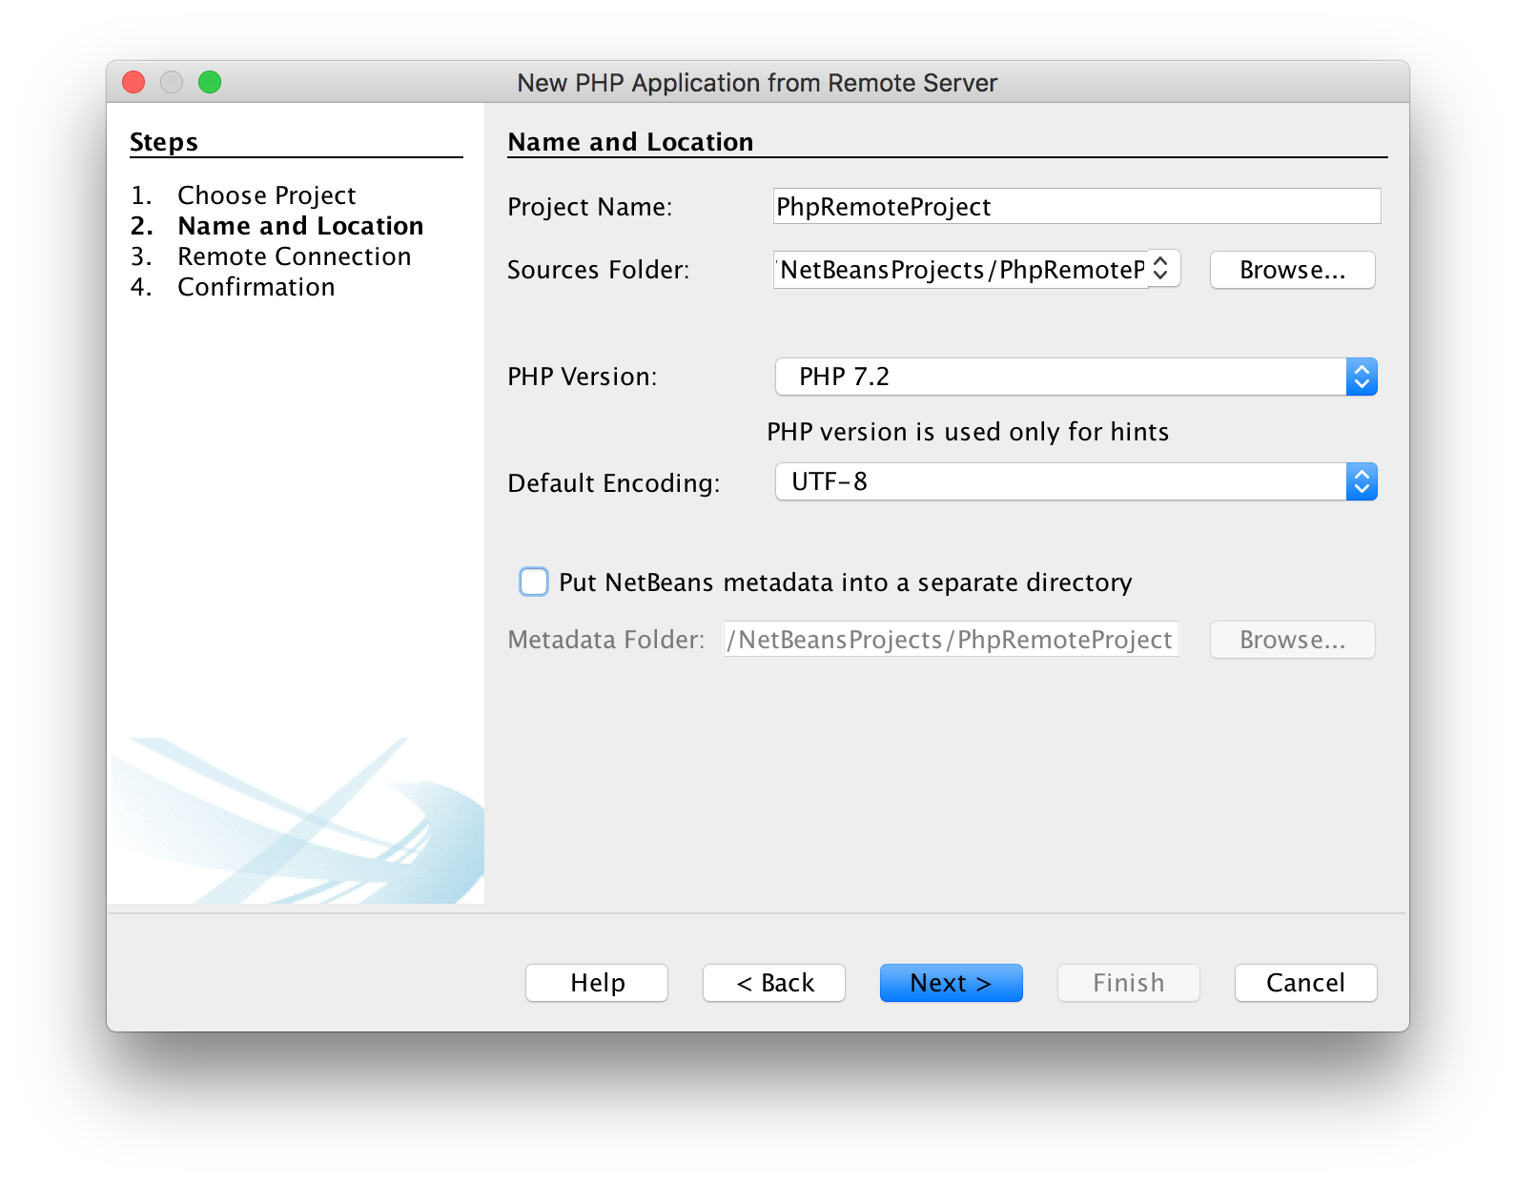Open the Sources Folder combo box arrows

click(x=1161, y=269)
